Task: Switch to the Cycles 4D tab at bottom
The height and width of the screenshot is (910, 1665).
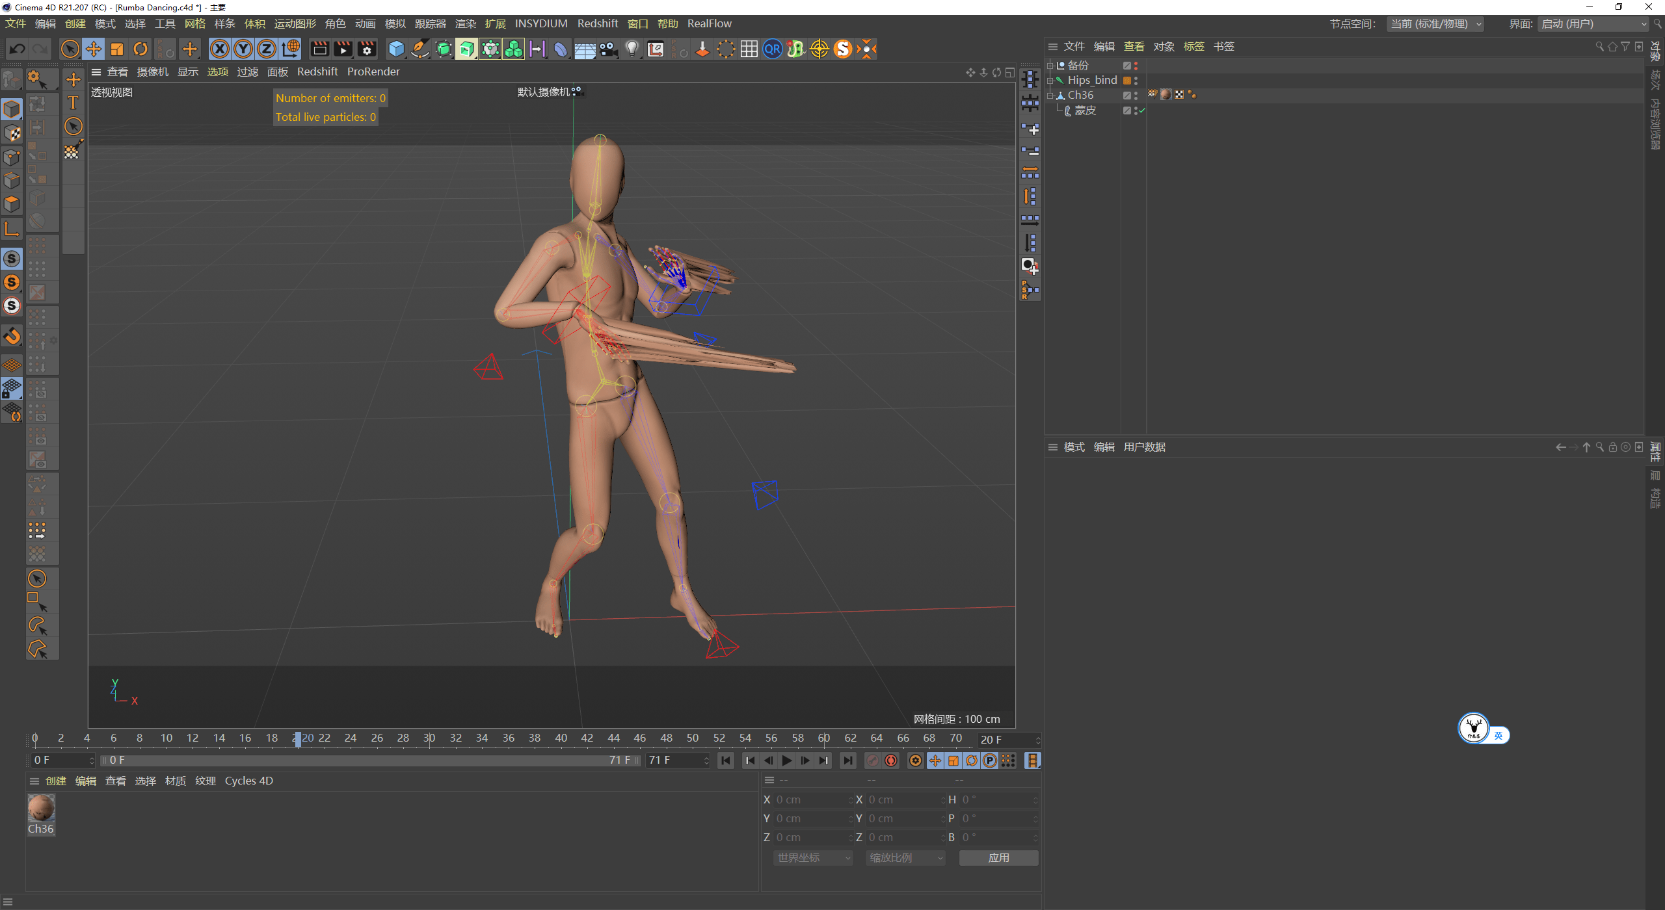Action: coord(248,781)
